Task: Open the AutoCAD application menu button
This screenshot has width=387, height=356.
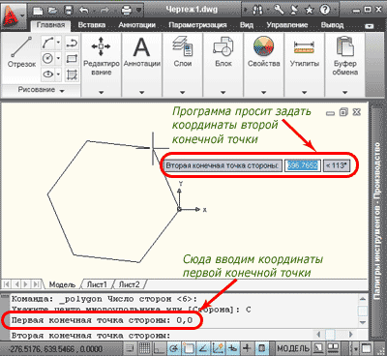Action: [x=13, y=16]
